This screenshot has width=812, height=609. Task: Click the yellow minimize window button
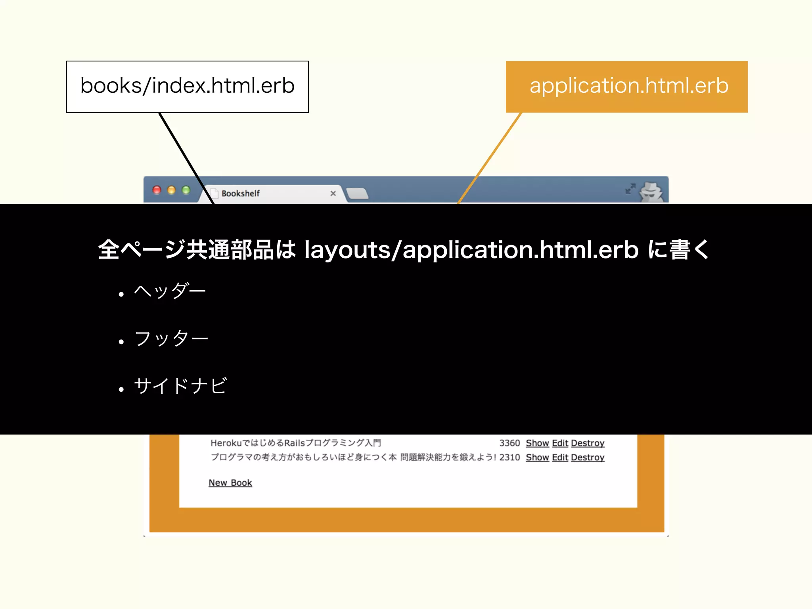point(171,190)
